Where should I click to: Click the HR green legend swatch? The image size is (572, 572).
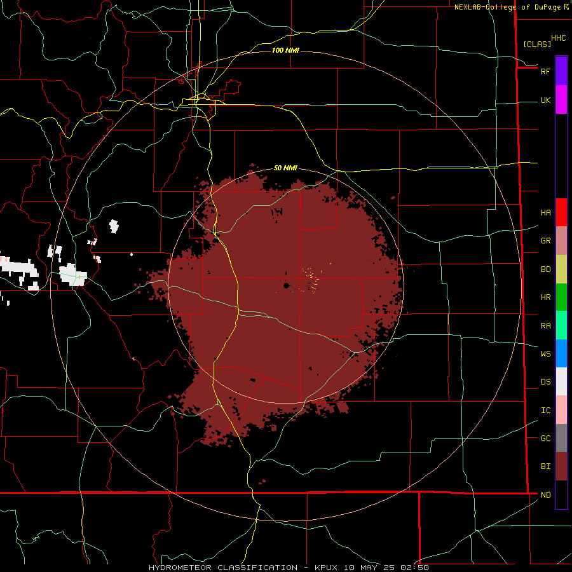[561, 297]
